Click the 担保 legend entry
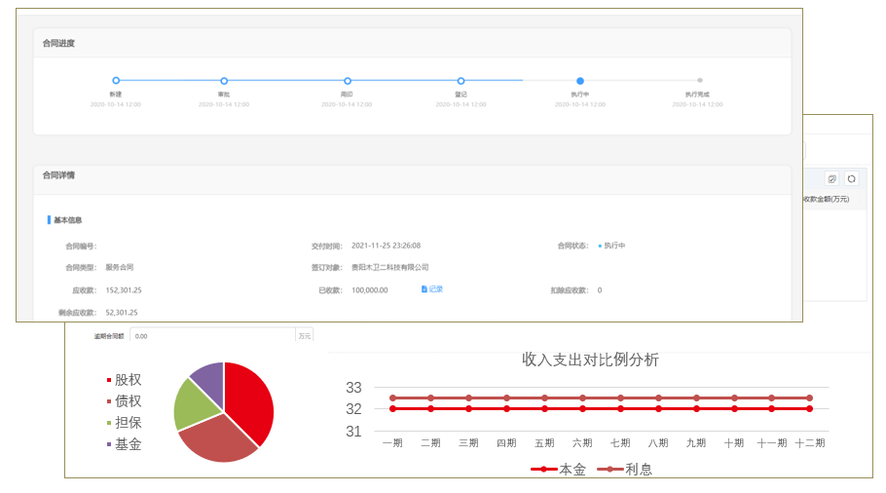This screenshot has height=493, width=886. coord(124,422)
